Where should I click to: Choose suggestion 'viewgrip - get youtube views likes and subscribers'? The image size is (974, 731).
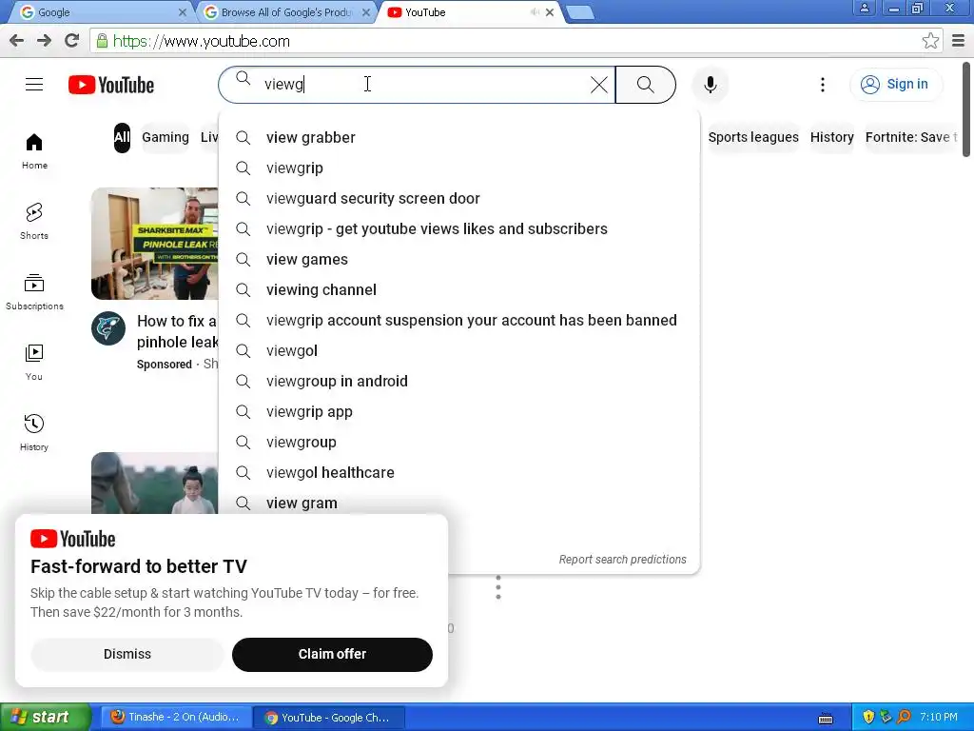459,228
